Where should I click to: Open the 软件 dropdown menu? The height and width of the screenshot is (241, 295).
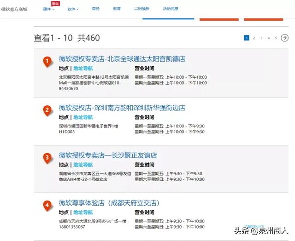click(73, 9)
